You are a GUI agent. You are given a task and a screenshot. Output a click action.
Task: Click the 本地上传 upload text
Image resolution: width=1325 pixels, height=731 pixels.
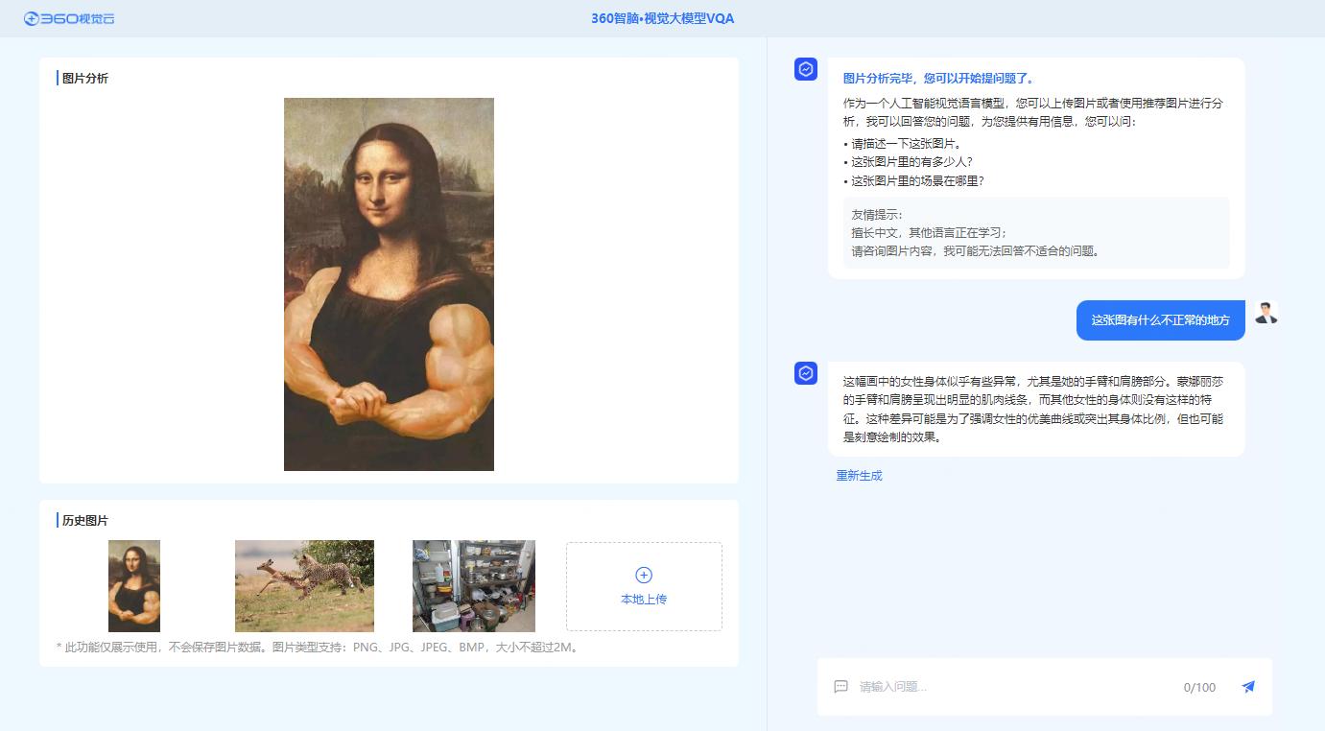click(644, 600)
